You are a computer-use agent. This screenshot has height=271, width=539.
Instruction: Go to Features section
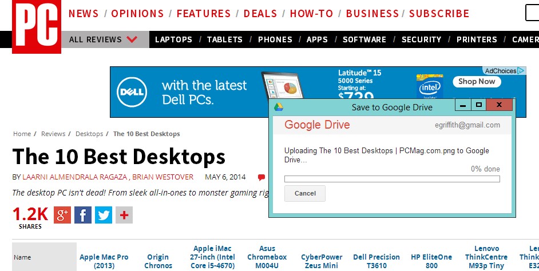[204, 13]
